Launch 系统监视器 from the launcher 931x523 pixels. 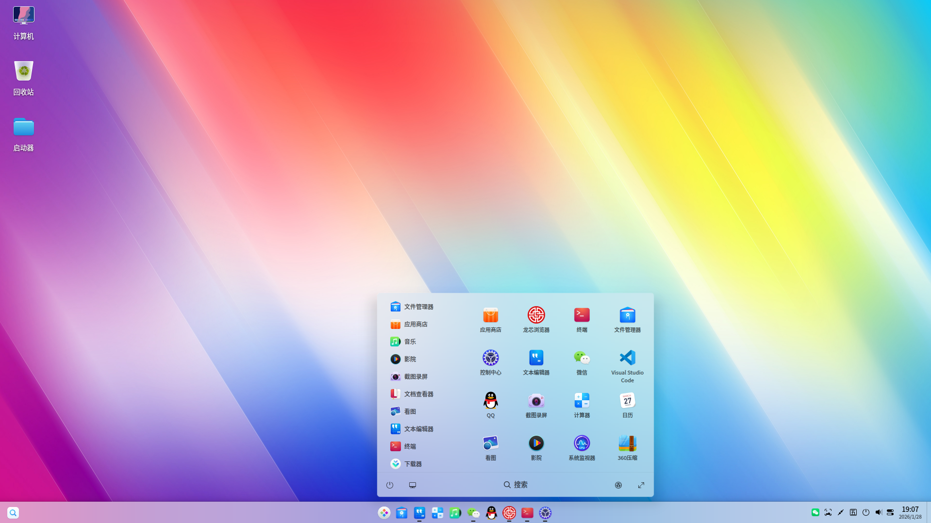pos(582,443)
